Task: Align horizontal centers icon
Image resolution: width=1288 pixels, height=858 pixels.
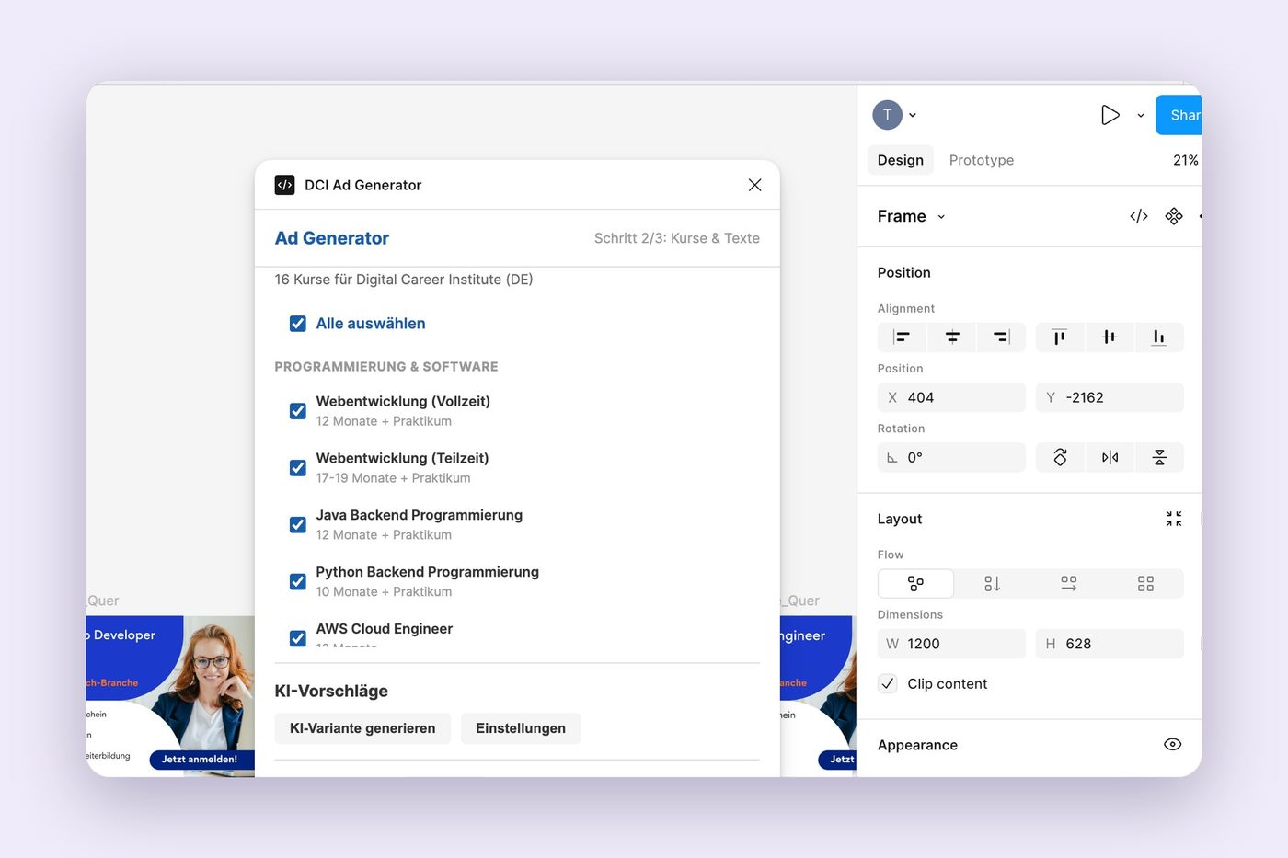Action: [952, 337]
